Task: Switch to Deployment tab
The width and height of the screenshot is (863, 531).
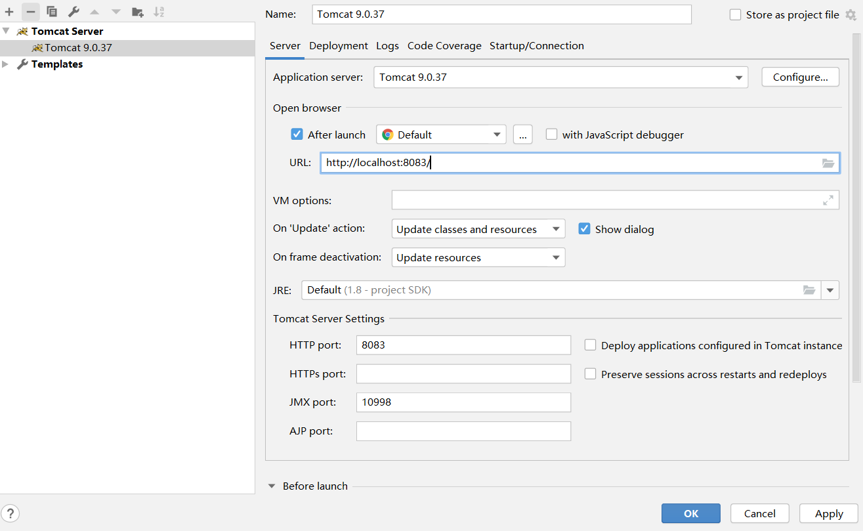Action: (339, 46)
